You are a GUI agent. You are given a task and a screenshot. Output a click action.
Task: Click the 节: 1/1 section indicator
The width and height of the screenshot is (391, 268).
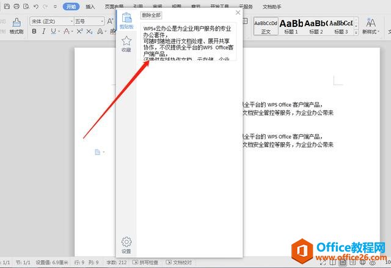pos(23,263)
